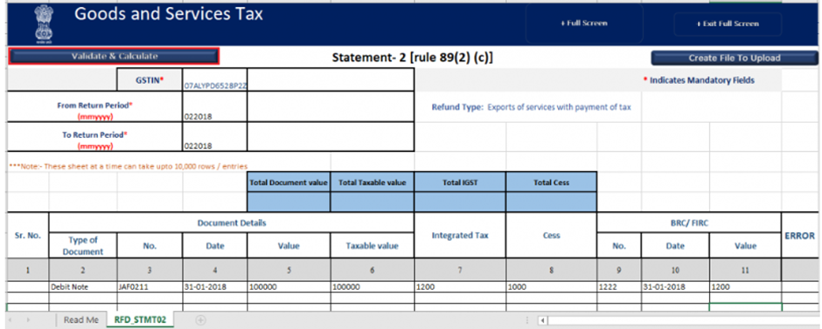Screen dimensions: 822x329
Task: Add a new sheet with plus icon
Action: pyautogui.click(x=200, y=320)
